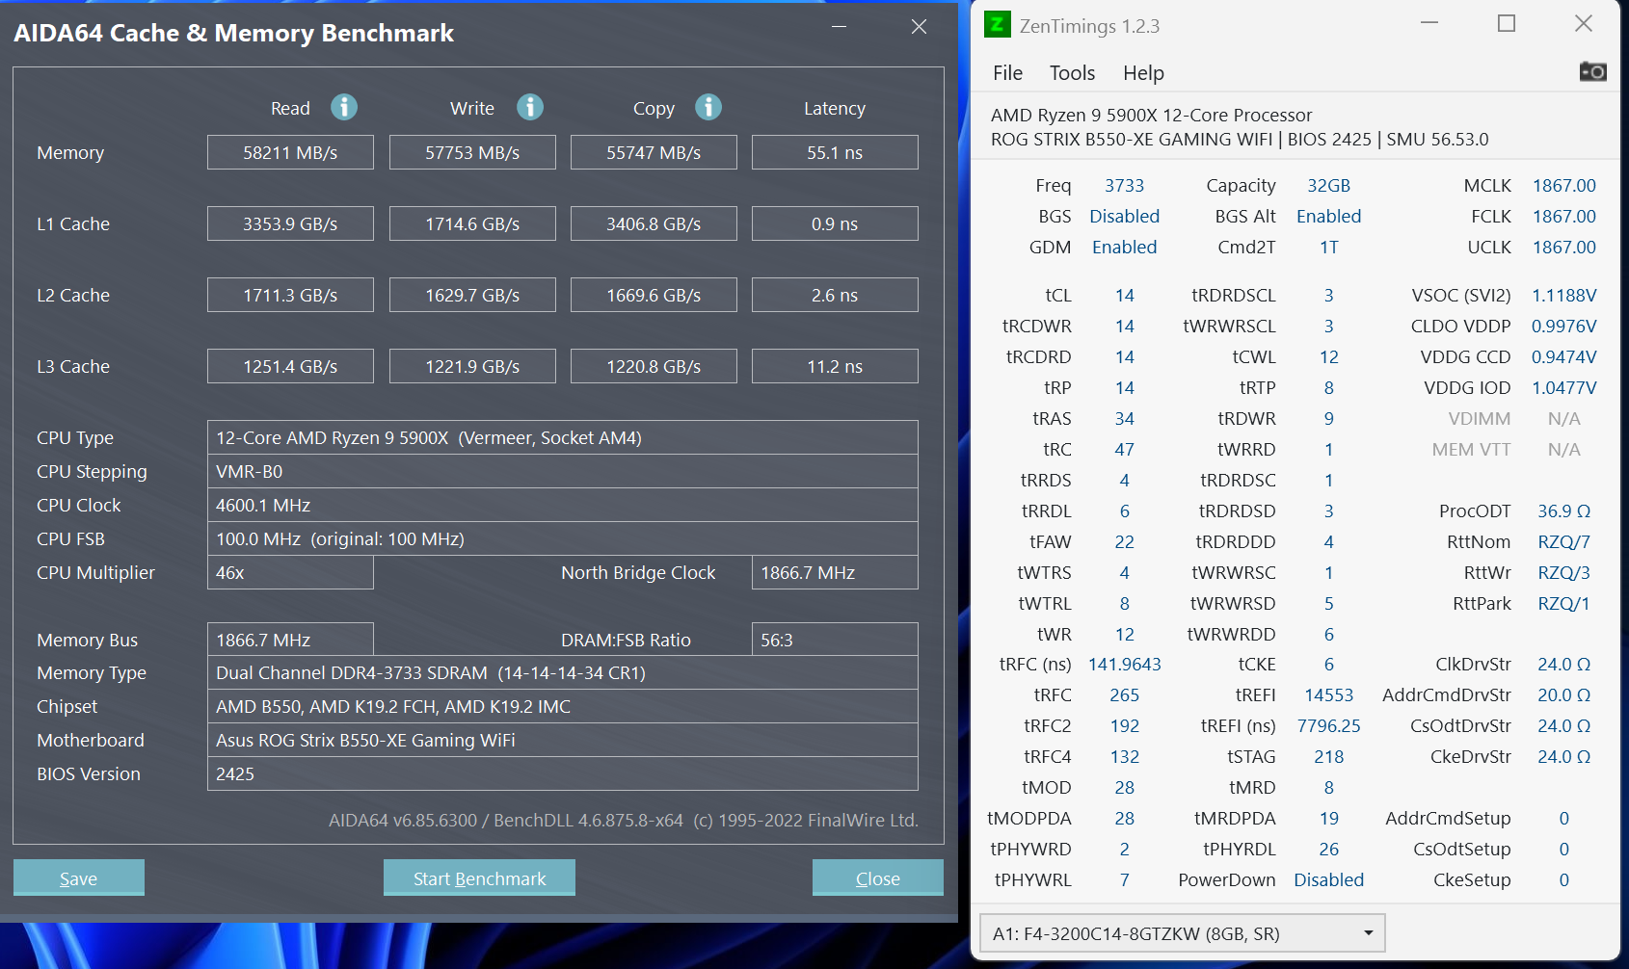Click GDM value Enabled
Viewport: 1629px width, 969px height.
1124,247
